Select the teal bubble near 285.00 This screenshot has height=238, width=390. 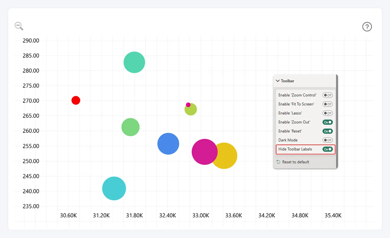tap(134, 62)
